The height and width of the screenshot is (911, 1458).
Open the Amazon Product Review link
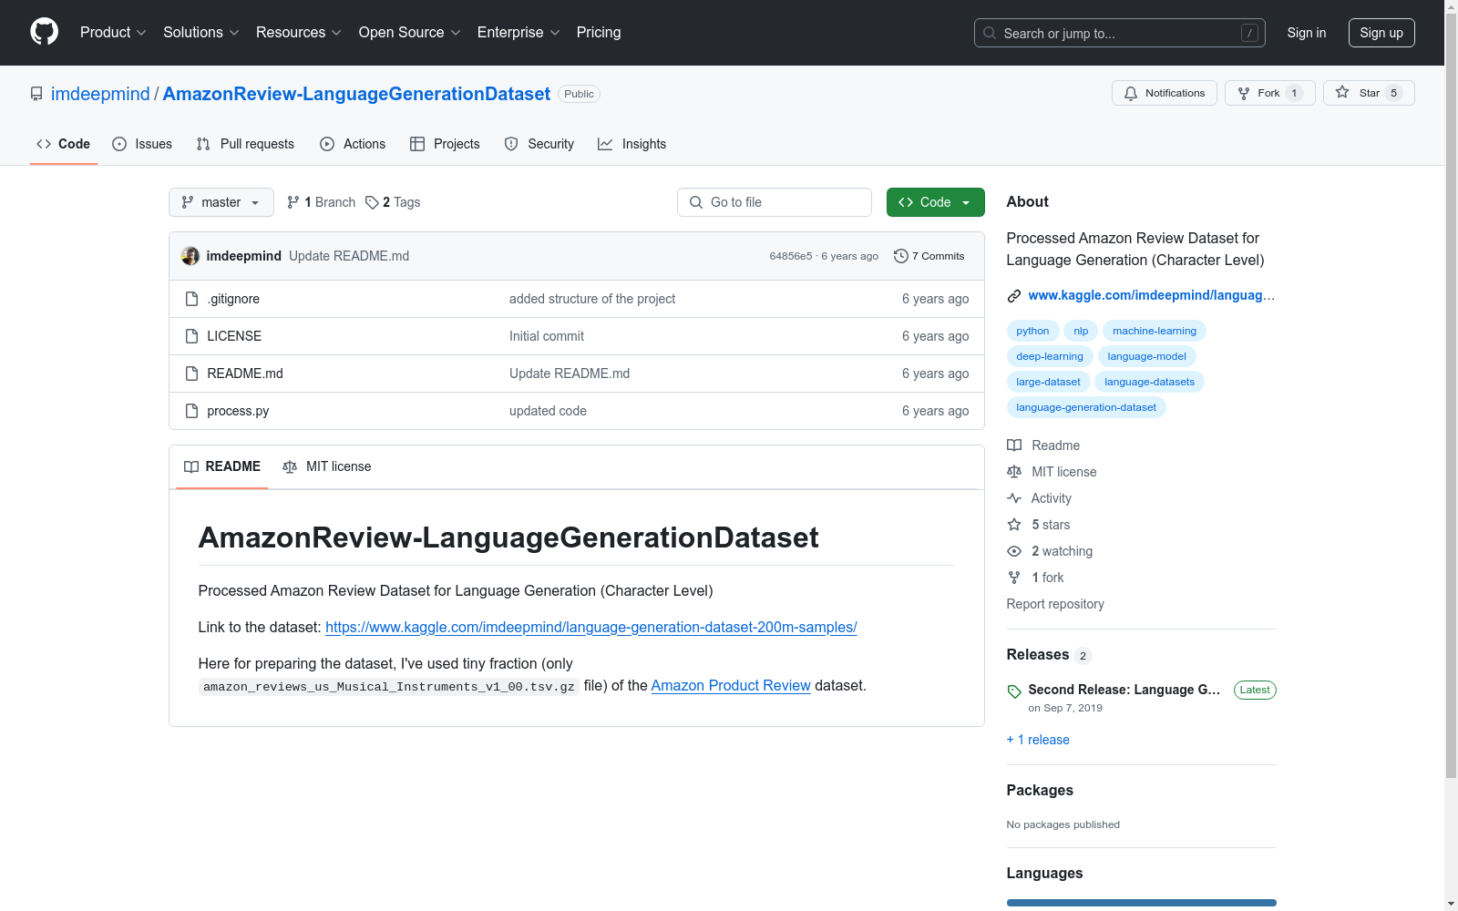point(731,685)
